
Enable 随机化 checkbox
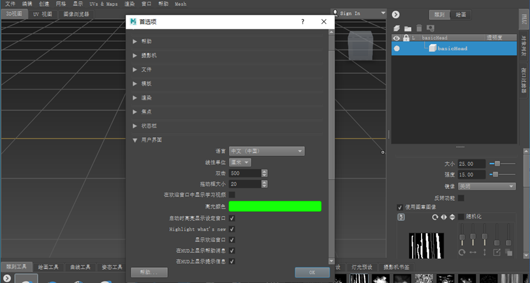click(461, 217)
